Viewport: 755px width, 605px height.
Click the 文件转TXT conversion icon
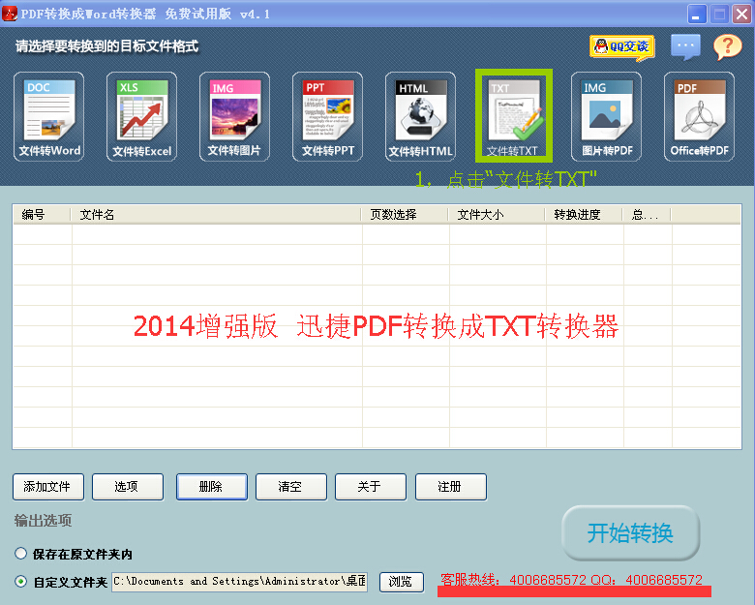(x=513, y=116)
